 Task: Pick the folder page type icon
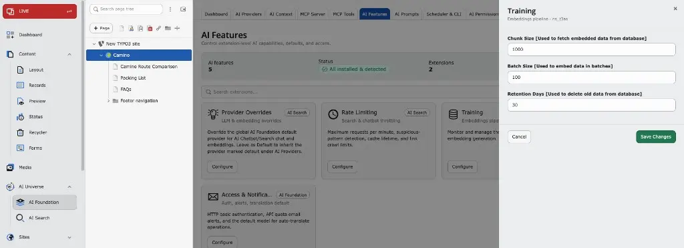pyautogui.click(x=168, y=28)
